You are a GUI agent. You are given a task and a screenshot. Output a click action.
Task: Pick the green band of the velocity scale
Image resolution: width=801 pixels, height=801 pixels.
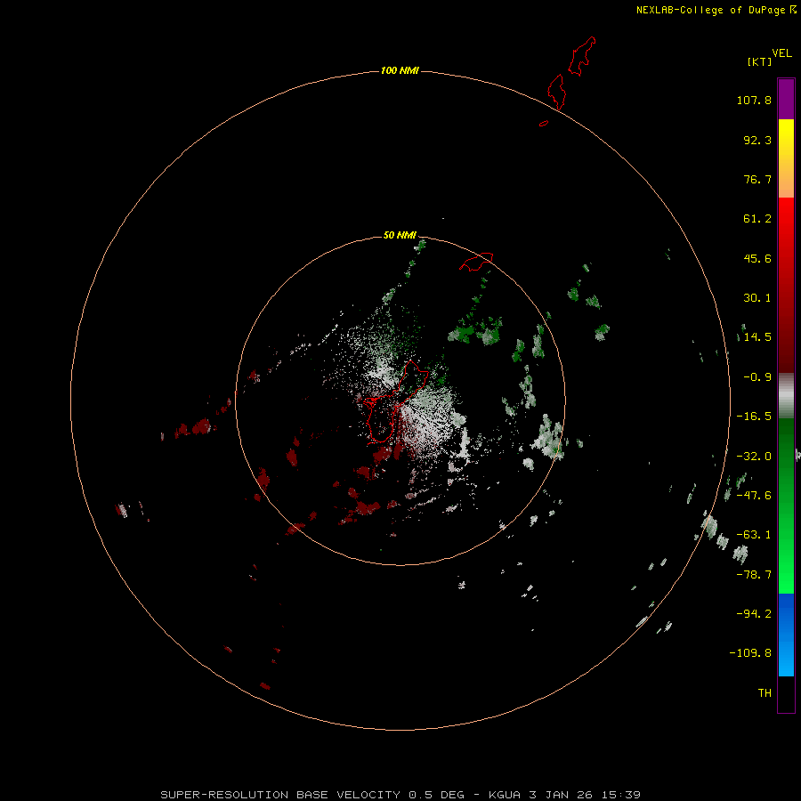pos(786,506)
